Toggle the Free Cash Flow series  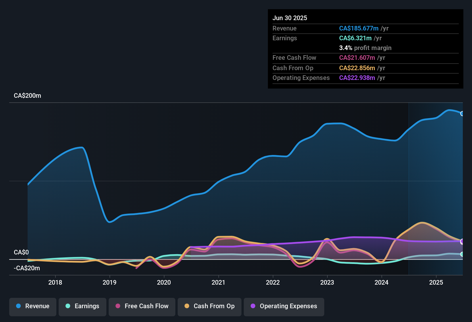(x=142, y=306)
